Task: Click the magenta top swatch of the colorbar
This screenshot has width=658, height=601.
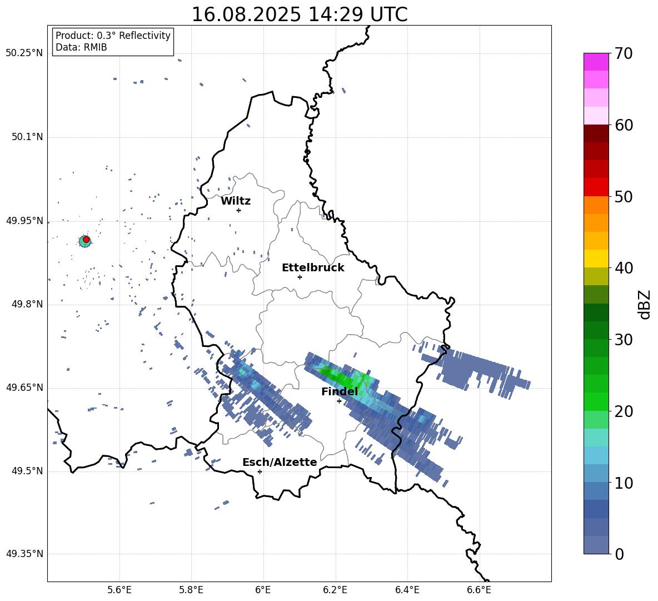Action: [x=596, y=62]
